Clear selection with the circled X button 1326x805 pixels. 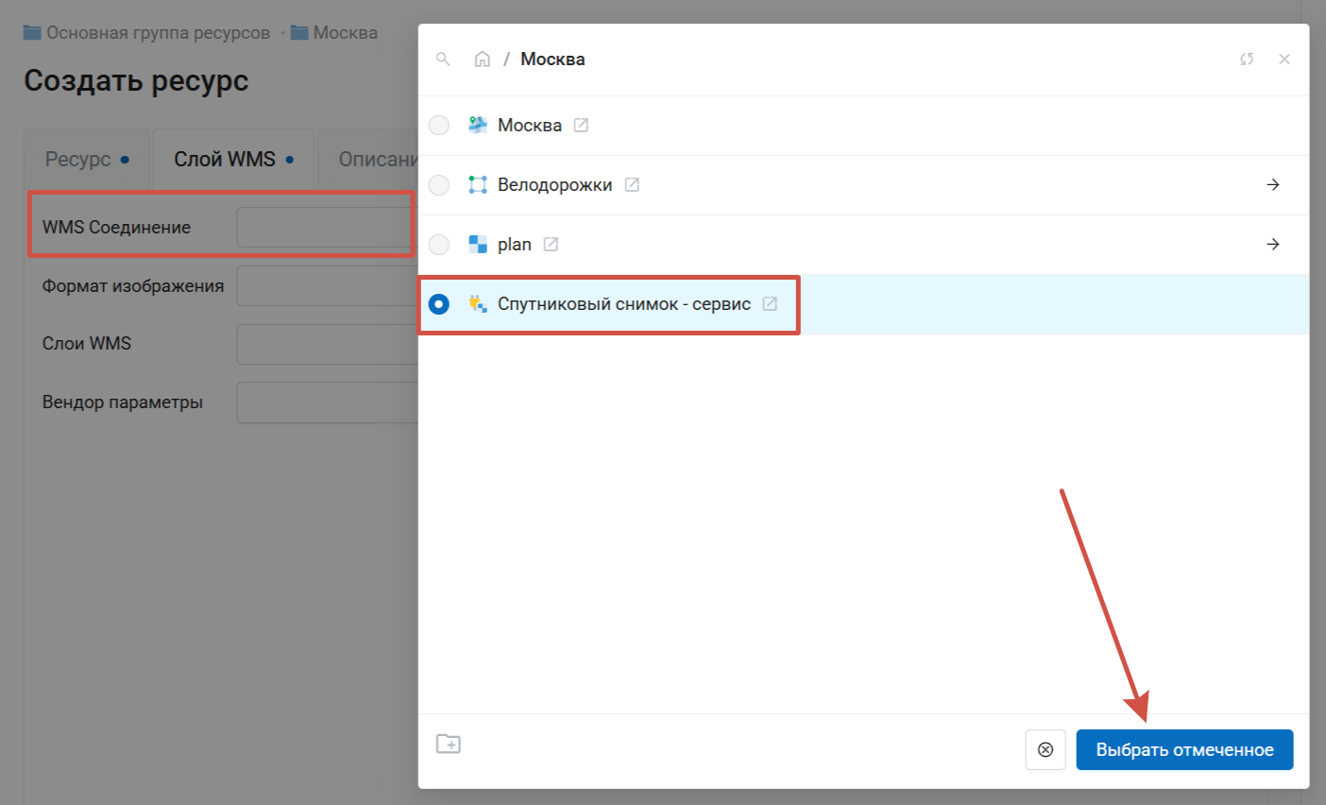pyautogui.click(x=1045, y=750)
